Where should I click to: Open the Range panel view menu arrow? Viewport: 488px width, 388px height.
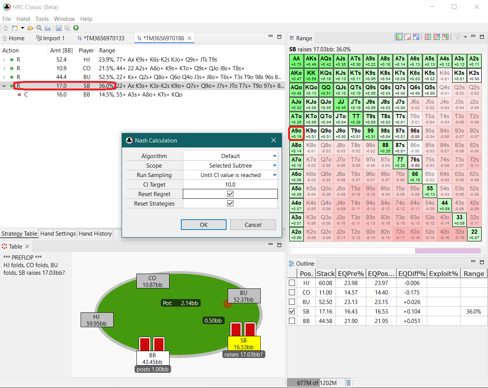click(x=465, y=37)
